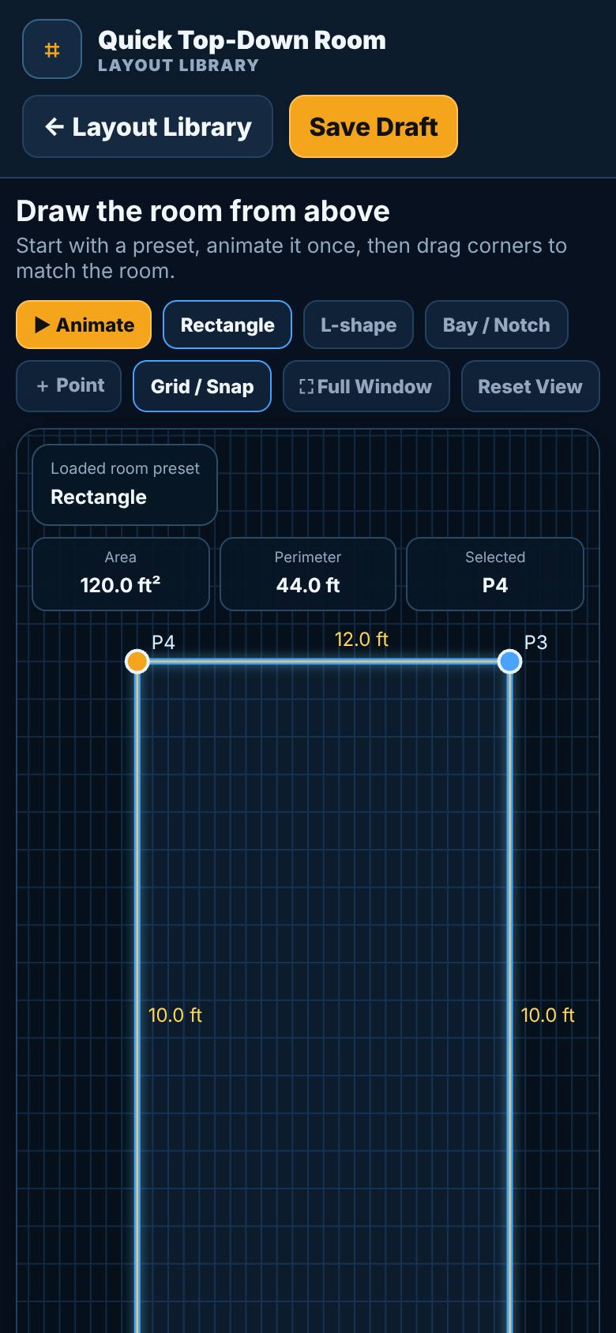Add a new point with + Point

[69, 386]
